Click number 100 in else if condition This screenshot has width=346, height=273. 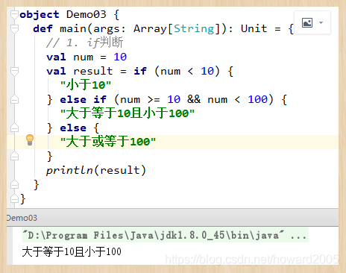click(257, 99)
